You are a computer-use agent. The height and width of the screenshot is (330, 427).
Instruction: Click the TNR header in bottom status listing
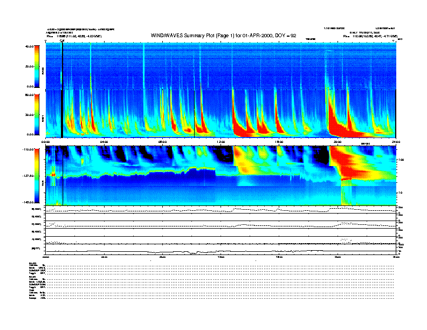point(32,290)
